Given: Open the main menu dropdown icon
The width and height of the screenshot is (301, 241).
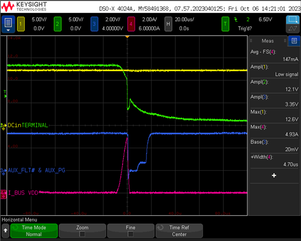Looking at the screenshot, I should point(8,24).
